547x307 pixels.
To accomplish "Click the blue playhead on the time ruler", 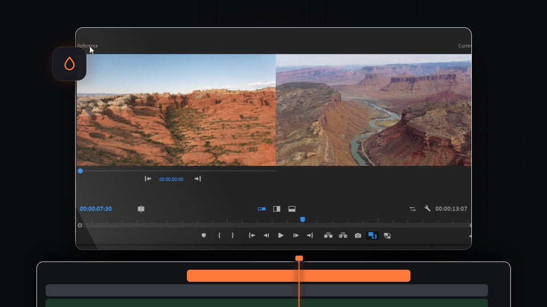I will pos(303,219).
